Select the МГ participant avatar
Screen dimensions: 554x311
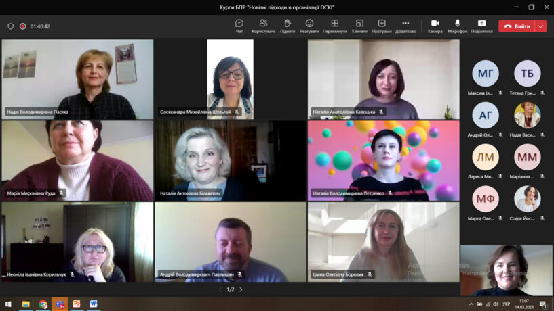click(486, 74)
